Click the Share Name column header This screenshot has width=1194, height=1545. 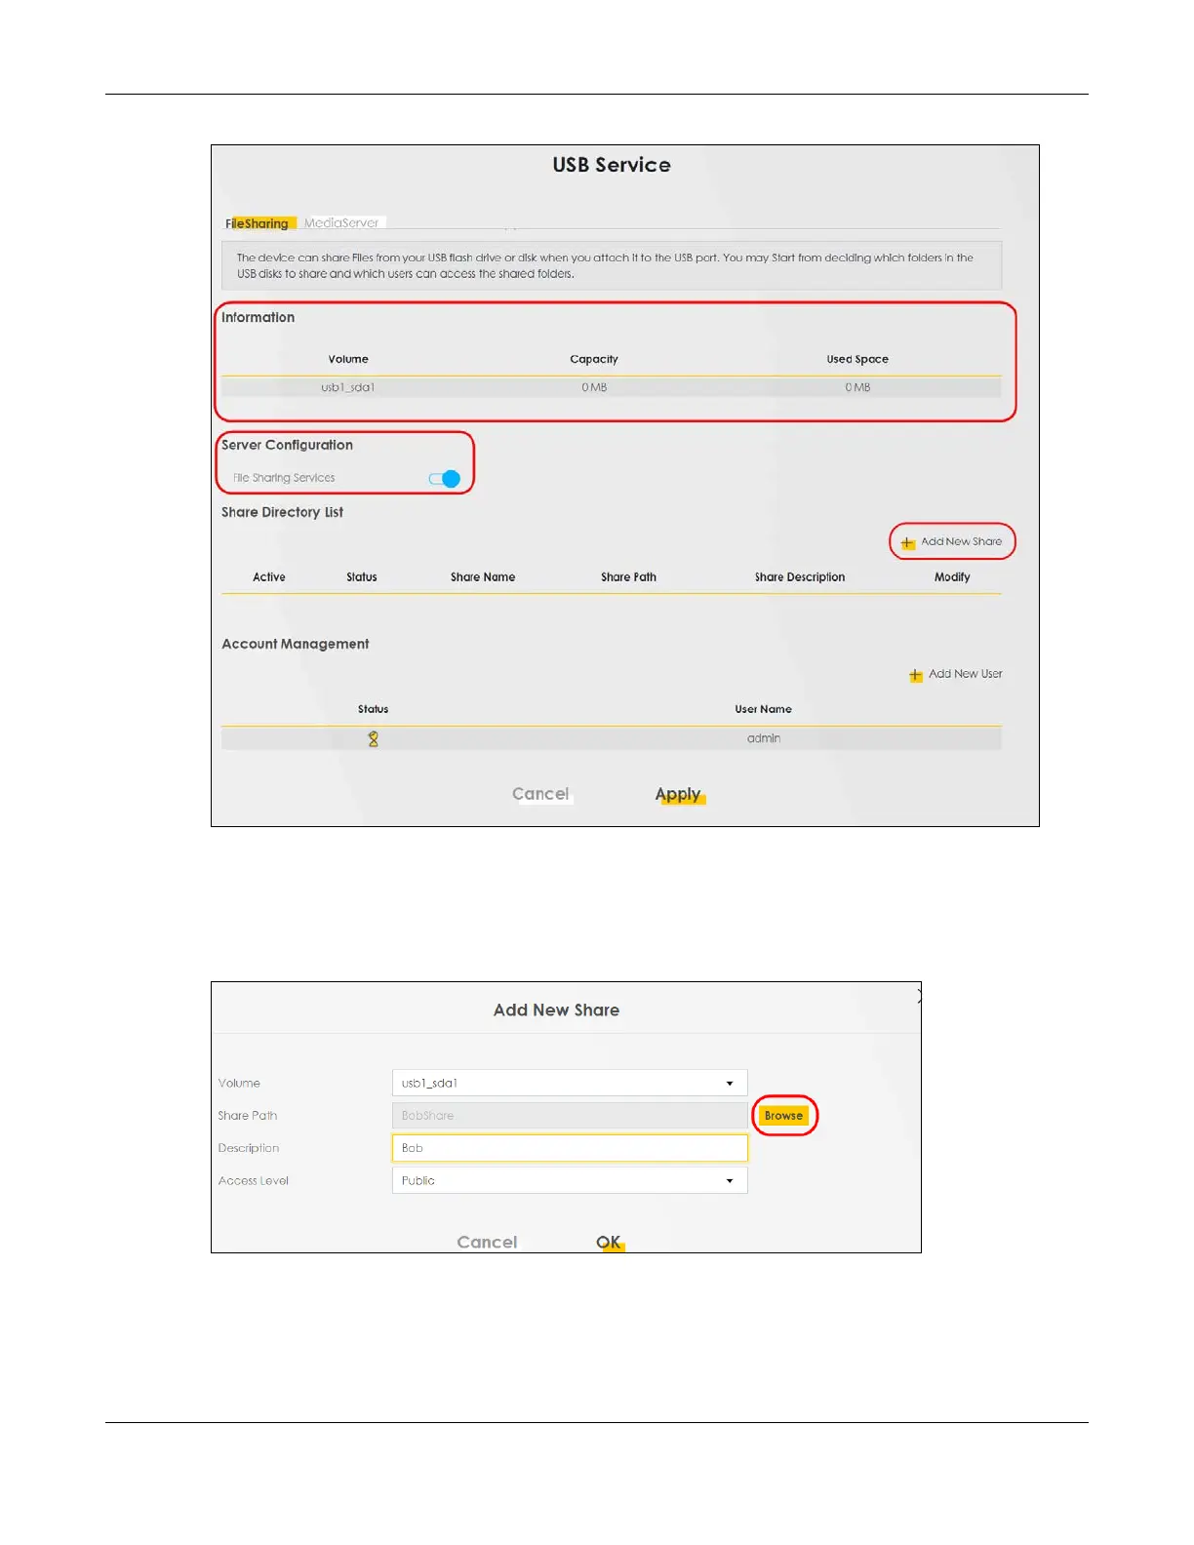tap(483, 577)
